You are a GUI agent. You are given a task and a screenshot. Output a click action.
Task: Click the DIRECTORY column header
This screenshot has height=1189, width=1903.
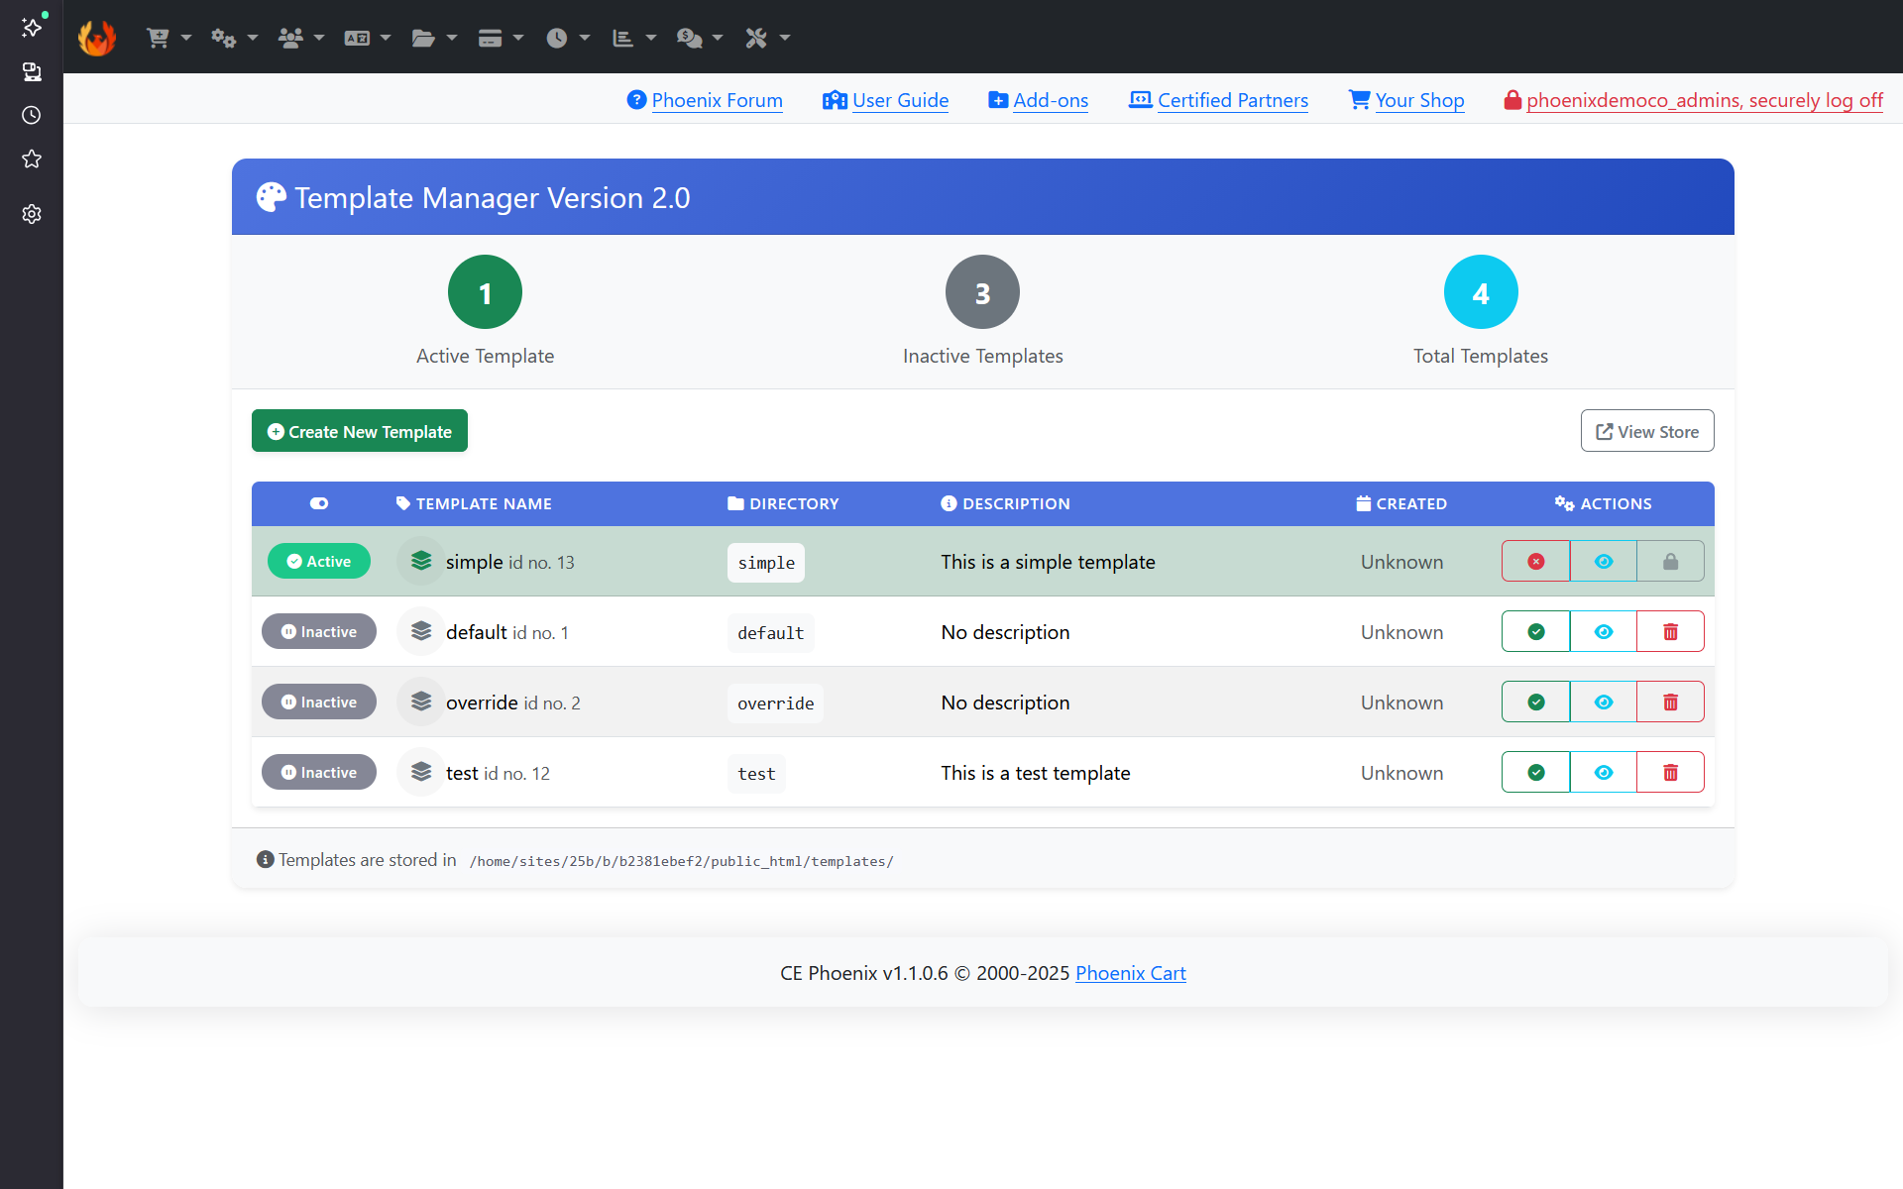pyautogui.click(x=783, y=503)
